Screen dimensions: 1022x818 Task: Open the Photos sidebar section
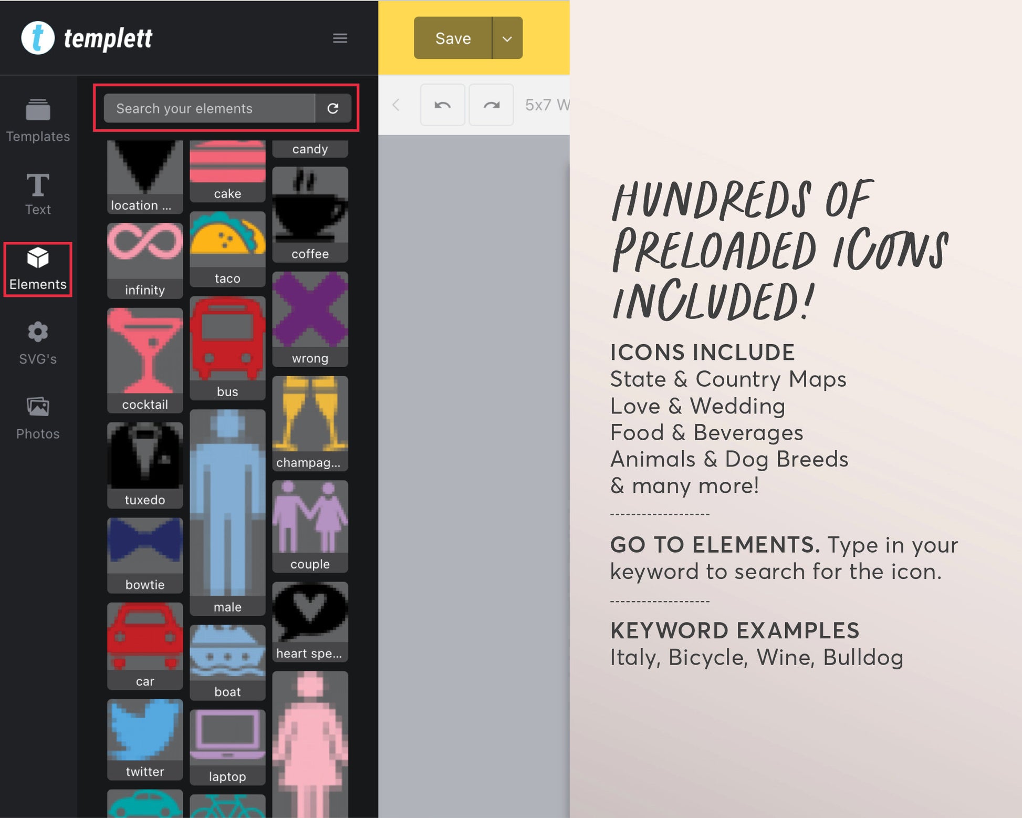tap(38, 418)
